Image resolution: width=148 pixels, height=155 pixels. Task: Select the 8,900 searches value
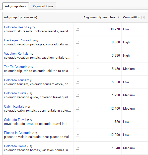[116, 42]
